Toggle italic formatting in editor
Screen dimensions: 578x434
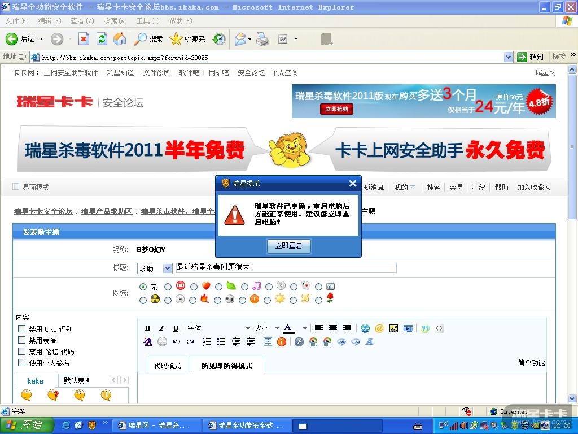coord(161,328)
